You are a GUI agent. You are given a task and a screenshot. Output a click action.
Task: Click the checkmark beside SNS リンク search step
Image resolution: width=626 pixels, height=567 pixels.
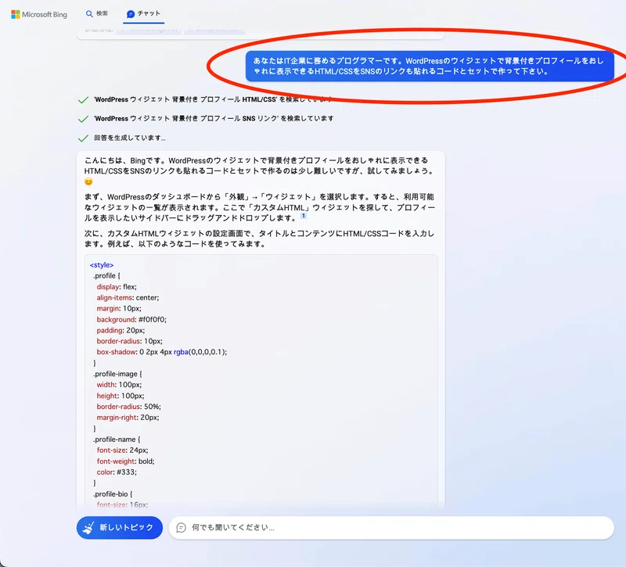(x=83, y=119)
